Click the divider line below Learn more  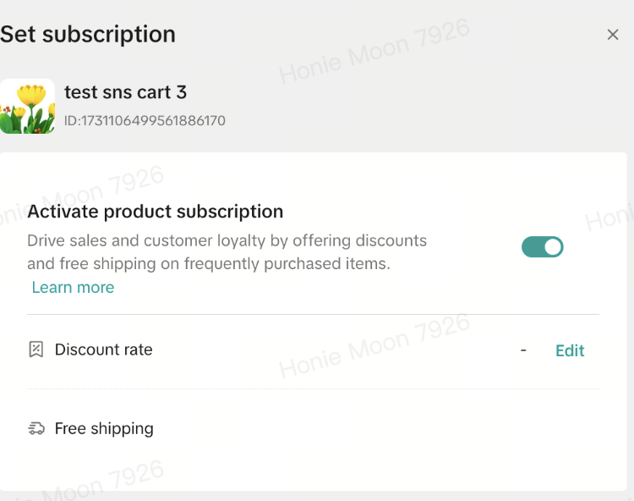coord(313,315)
